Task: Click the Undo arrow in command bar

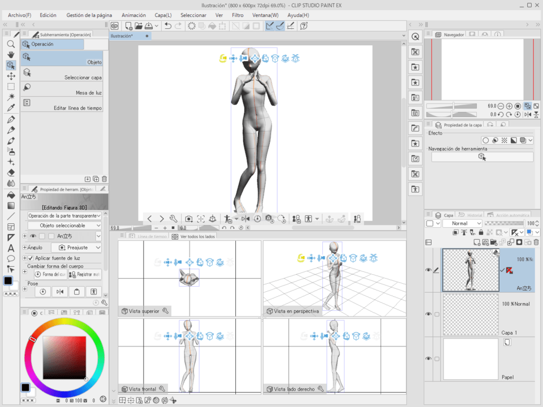Action: 168,25
